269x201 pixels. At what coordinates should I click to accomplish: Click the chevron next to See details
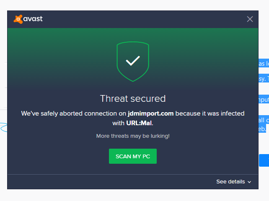pyautogui.click(x=249, y=182)
